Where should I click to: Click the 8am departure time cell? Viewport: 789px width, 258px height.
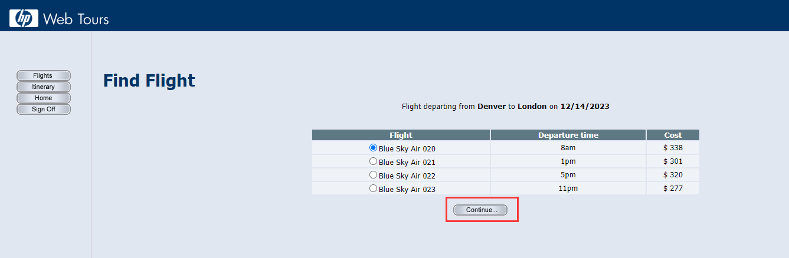(x=568, y=148)
